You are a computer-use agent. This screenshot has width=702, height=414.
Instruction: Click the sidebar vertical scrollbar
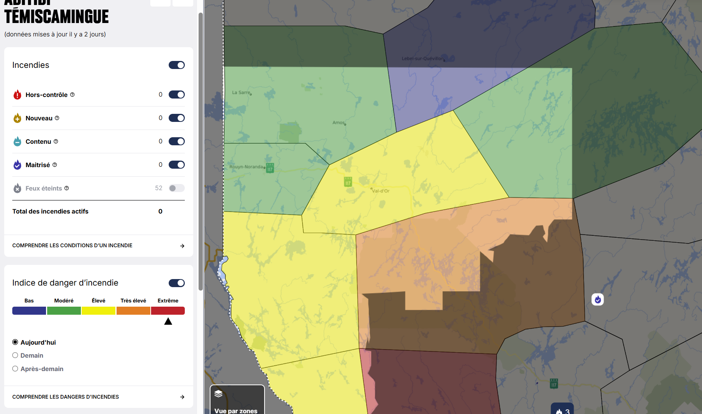[201, 153]
